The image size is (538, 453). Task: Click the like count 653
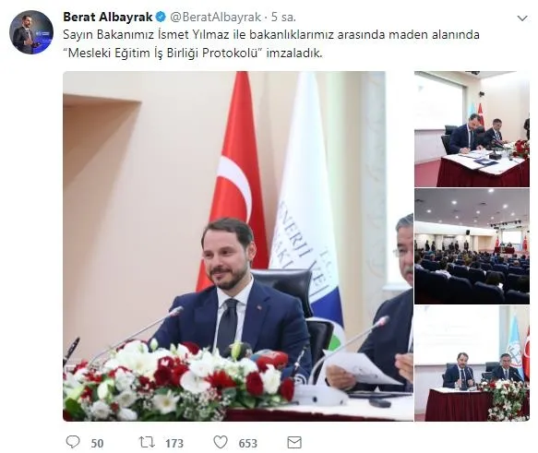[247, 444]
